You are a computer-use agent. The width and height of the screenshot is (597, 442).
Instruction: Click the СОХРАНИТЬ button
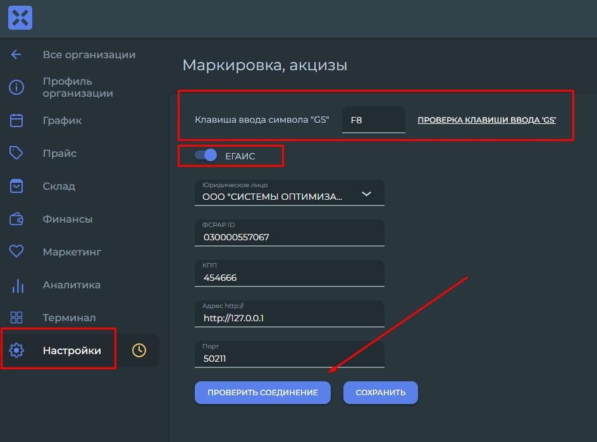click(380, 393)
